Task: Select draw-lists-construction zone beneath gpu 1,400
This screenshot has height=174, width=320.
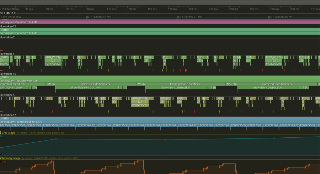Action: coord(267,88)
